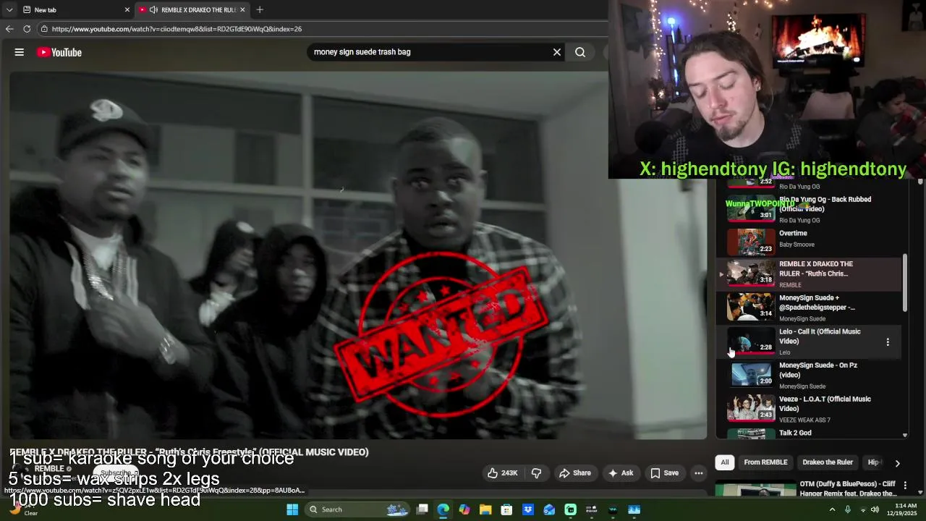Reload the page

tap(27, 29)
